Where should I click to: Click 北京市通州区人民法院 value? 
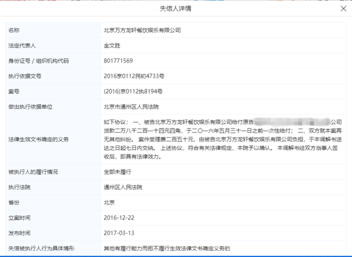pos(131,107)
